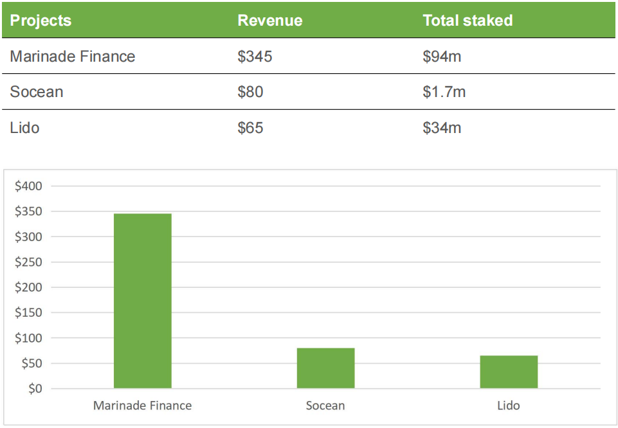Screen dimensions: 618x428
Task: Select the $80 revenue cell
Action: 250,92
